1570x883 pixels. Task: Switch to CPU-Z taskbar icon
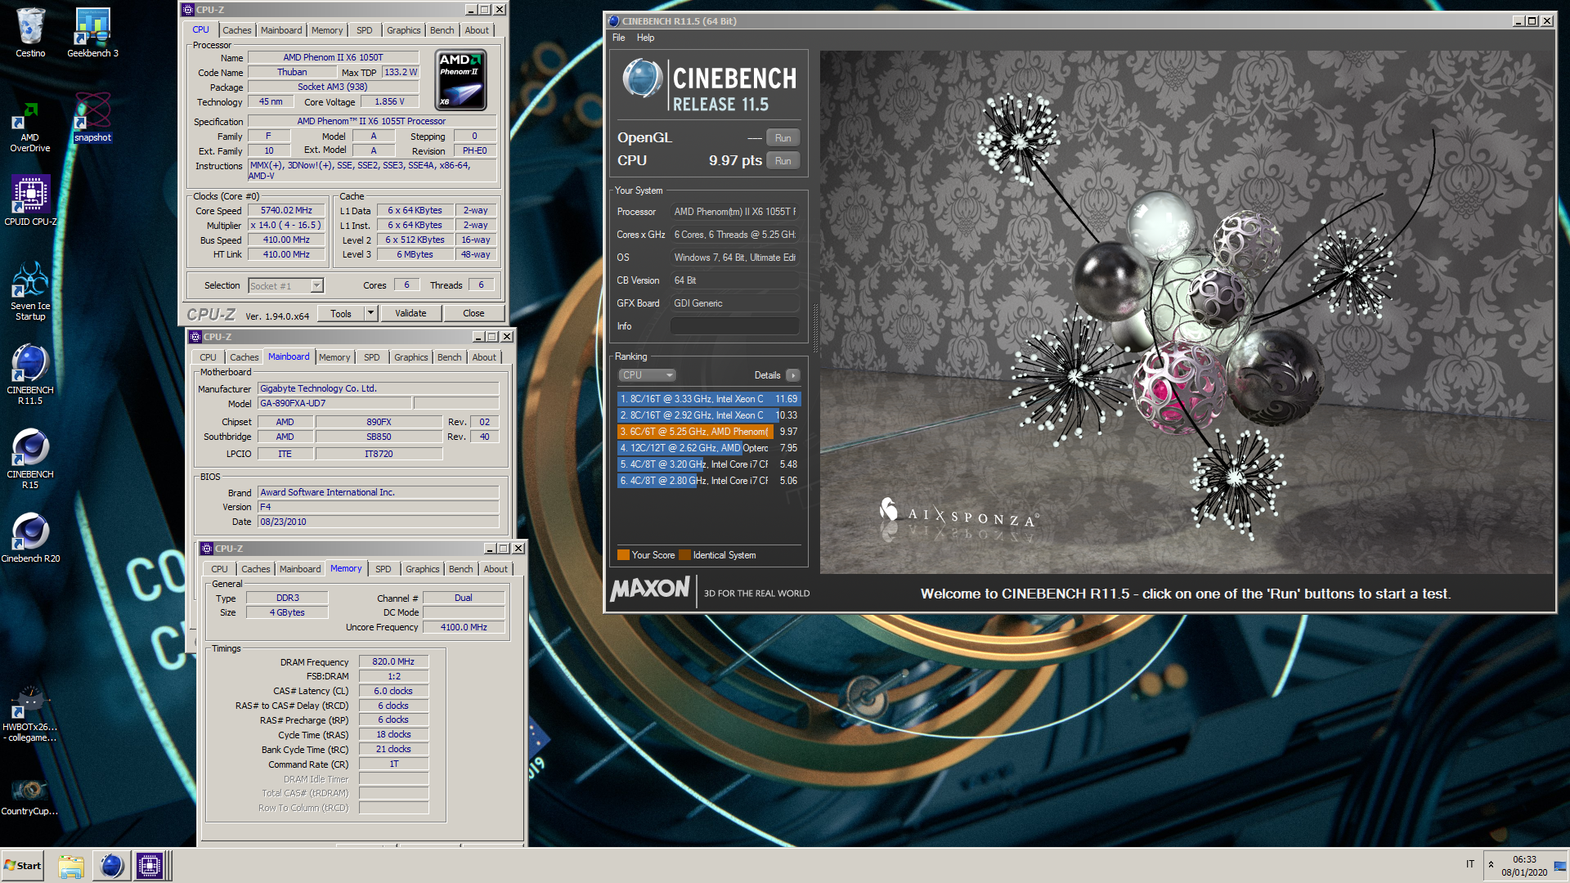point(150,866)
